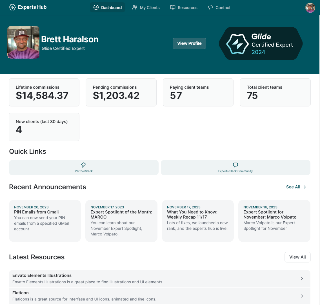Open PIN Emails from Gmail announcement
Viewport: 320px width, 305px height.
point(45,221)
